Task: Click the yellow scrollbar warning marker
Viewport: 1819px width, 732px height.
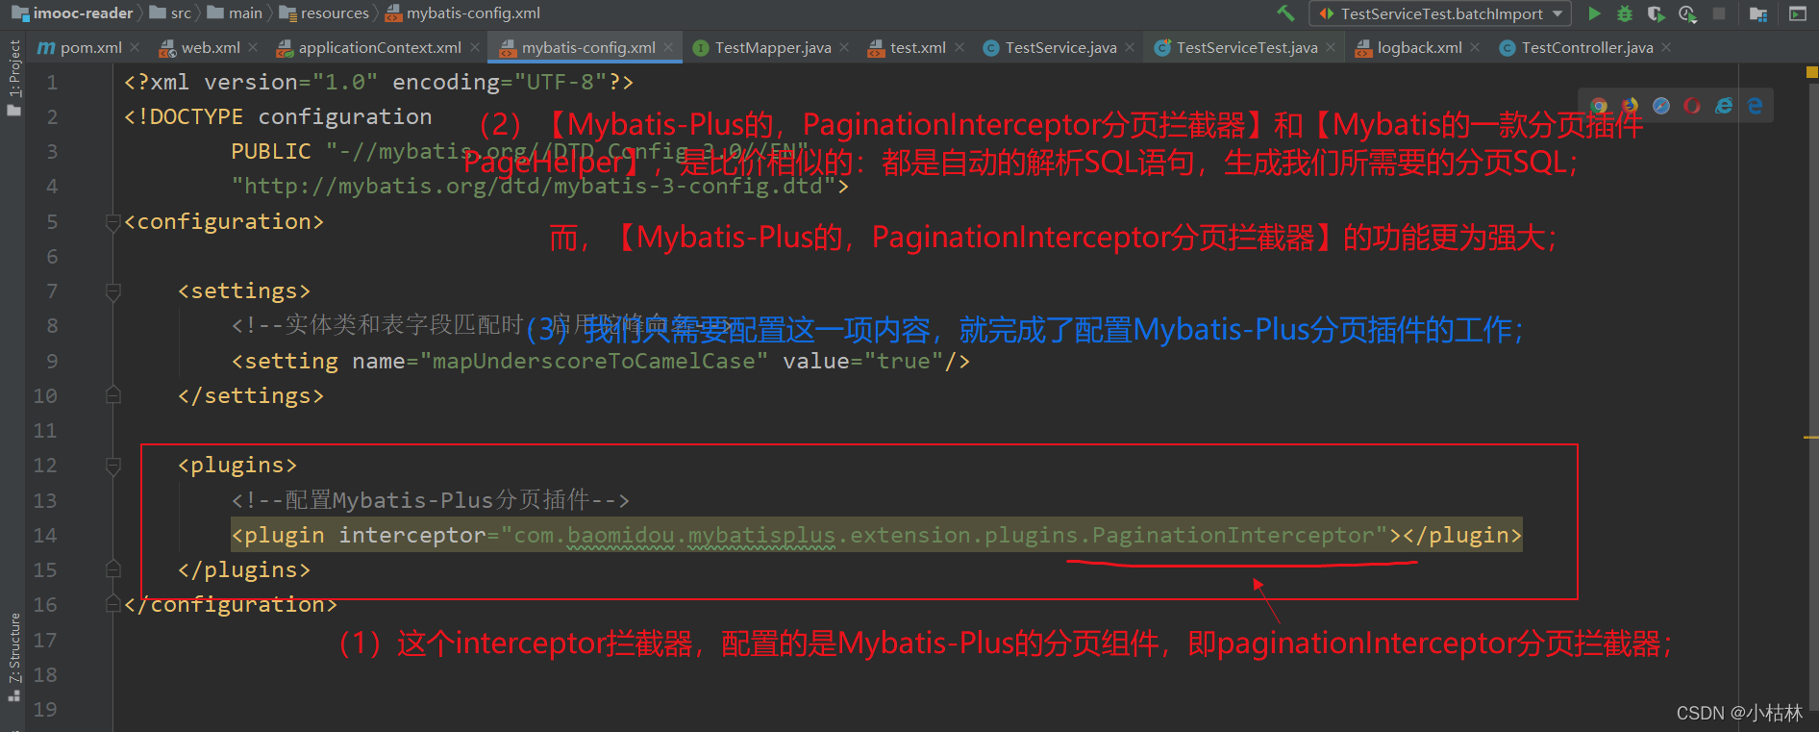Action: point(1811,438)
